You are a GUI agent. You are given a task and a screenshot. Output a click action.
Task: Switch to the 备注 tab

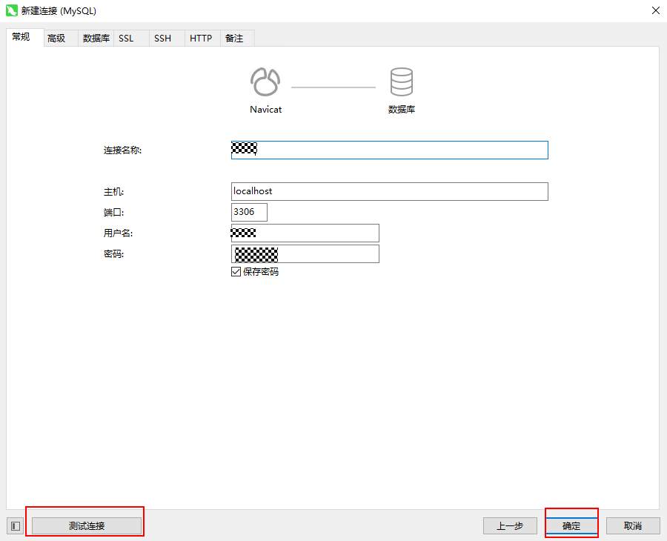[x=234, y=39]
